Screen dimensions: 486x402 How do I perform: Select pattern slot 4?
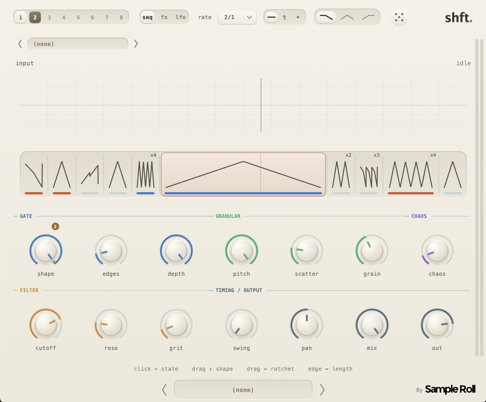pyautogui.click(x=64, y=17)
